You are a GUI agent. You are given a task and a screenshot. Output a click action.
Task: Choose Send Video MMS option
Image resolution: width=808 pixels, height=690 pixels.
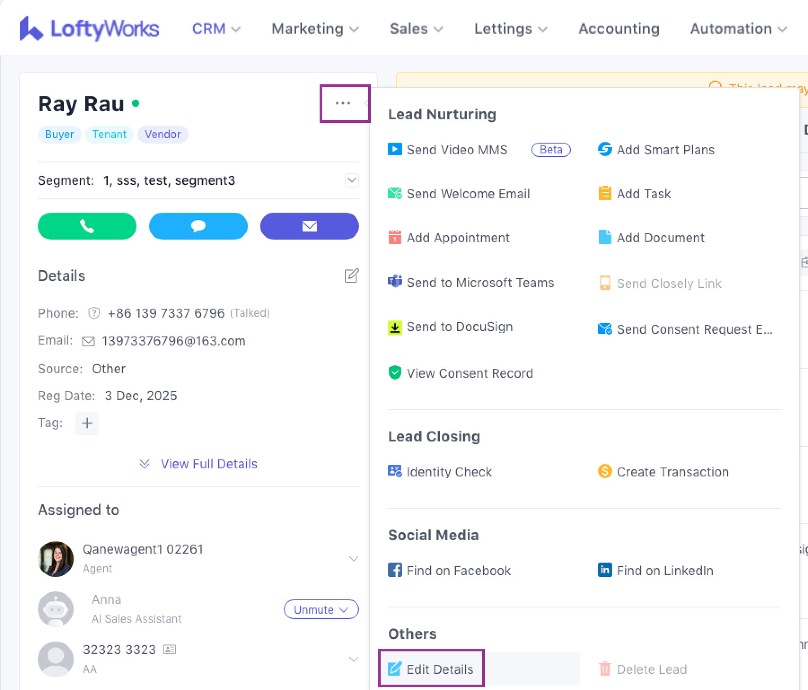(457, 150)
